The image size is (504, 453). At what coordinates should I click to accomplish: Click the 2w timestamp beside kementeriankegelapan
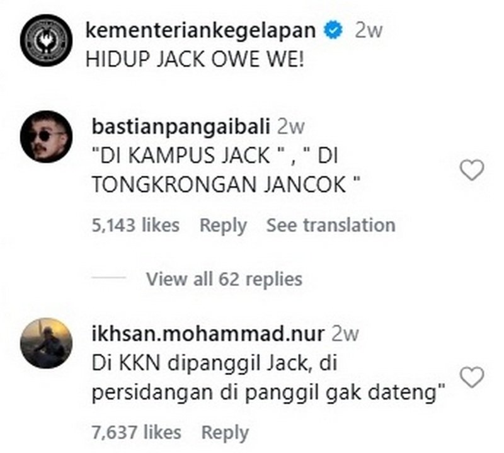[x=369, y=30]
